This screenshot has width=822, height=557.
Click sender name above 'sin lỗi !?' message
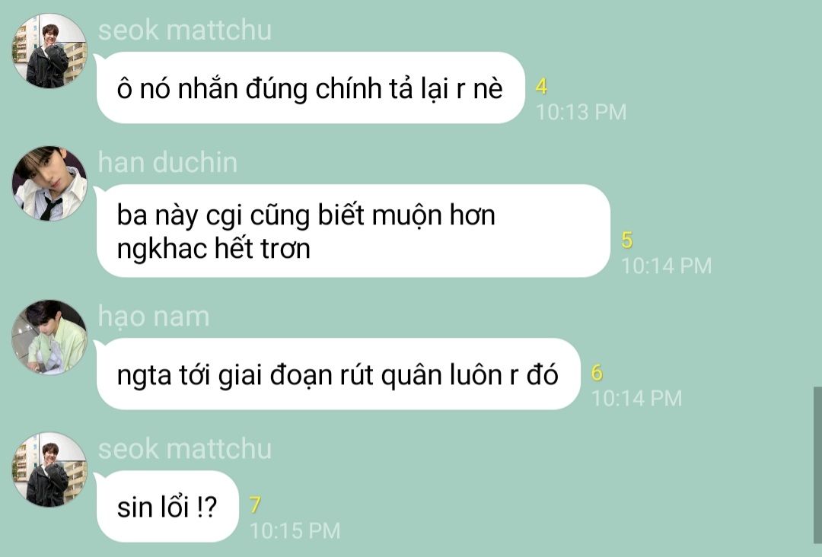(184, 449)
